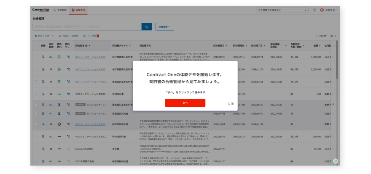
Task: Sort by 契約書タイトル column
Action: coord(121,45)
